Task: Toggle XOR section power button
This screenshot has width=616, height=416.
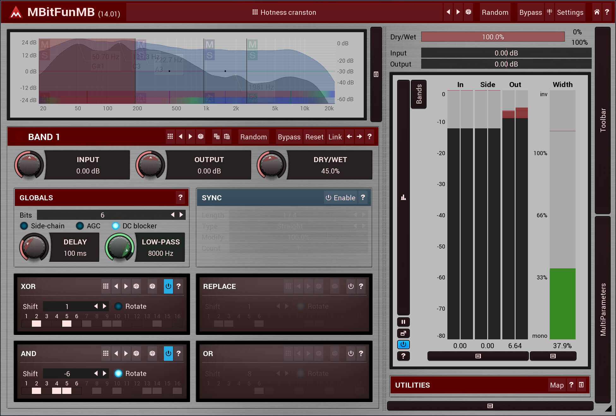Action: pos(168,286)
